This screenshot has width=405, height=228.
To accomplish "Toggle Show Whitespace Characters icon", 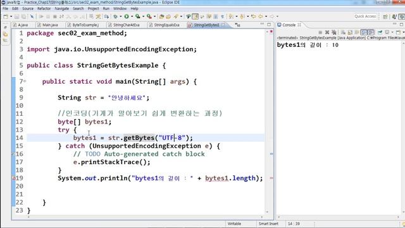I will [x=222, y=16].
